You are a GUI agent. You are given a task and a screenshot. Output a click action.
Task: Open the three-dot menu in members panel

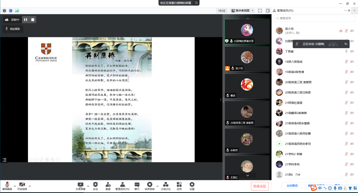click(345, 10)
